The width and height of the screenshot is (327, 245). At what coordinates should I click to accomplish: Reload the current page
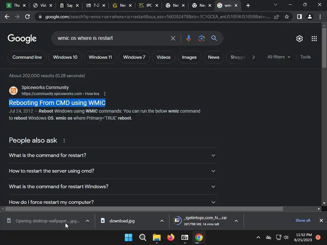coord(27,17)
